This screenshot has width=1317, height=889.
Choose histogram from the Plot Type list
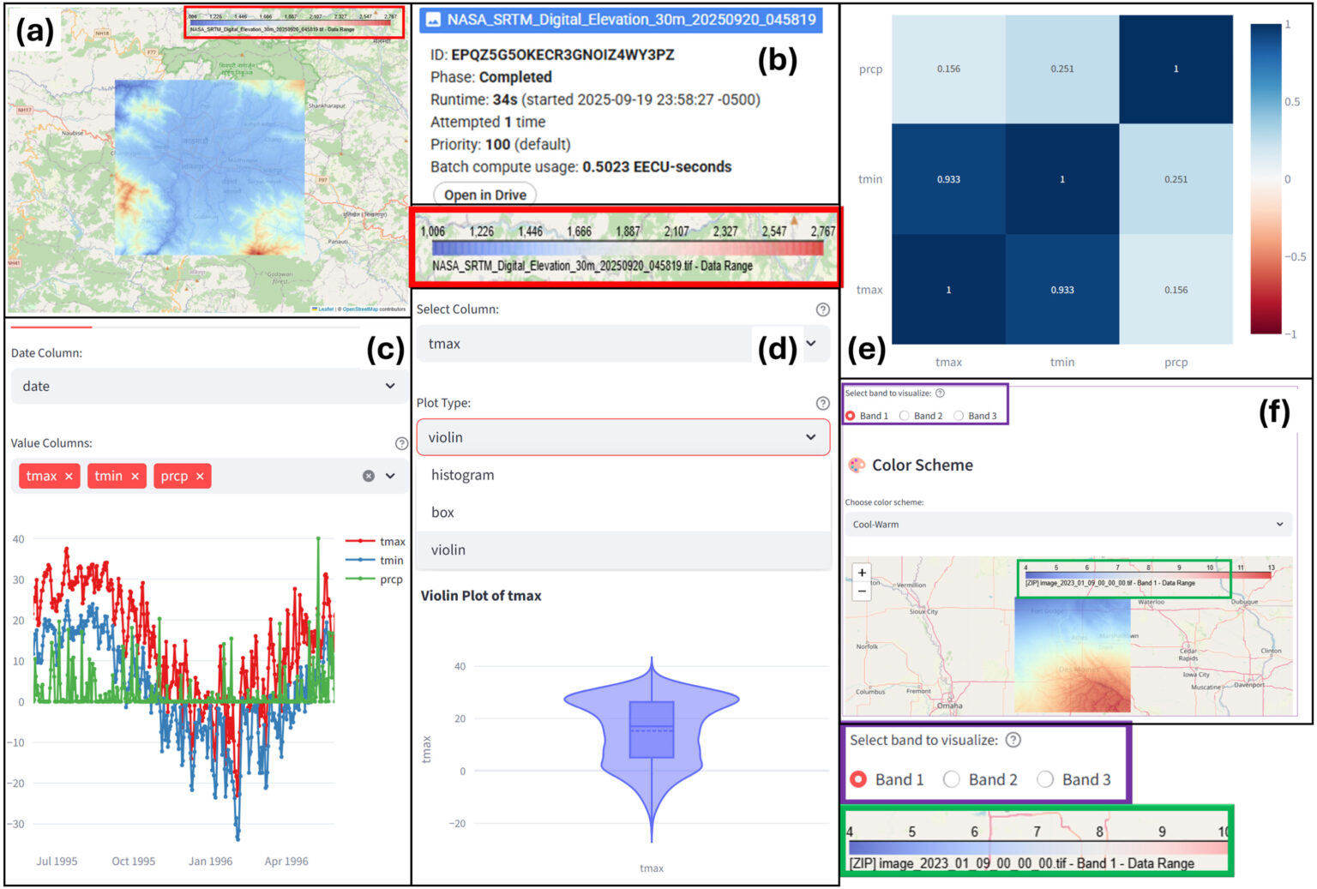pyautogui.click(x=622, y=475)
